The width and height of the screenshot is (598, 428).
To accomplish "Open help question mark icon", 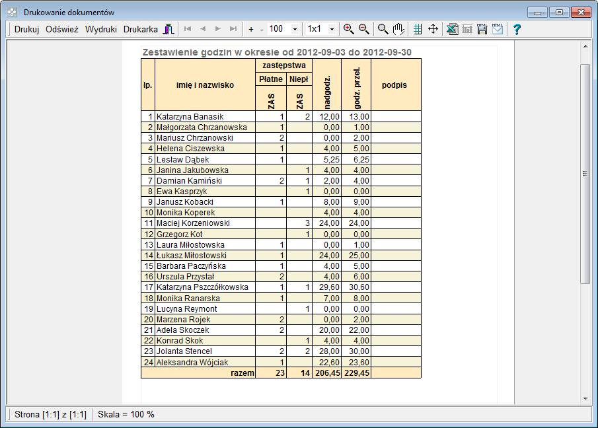I will pos(517,29).
